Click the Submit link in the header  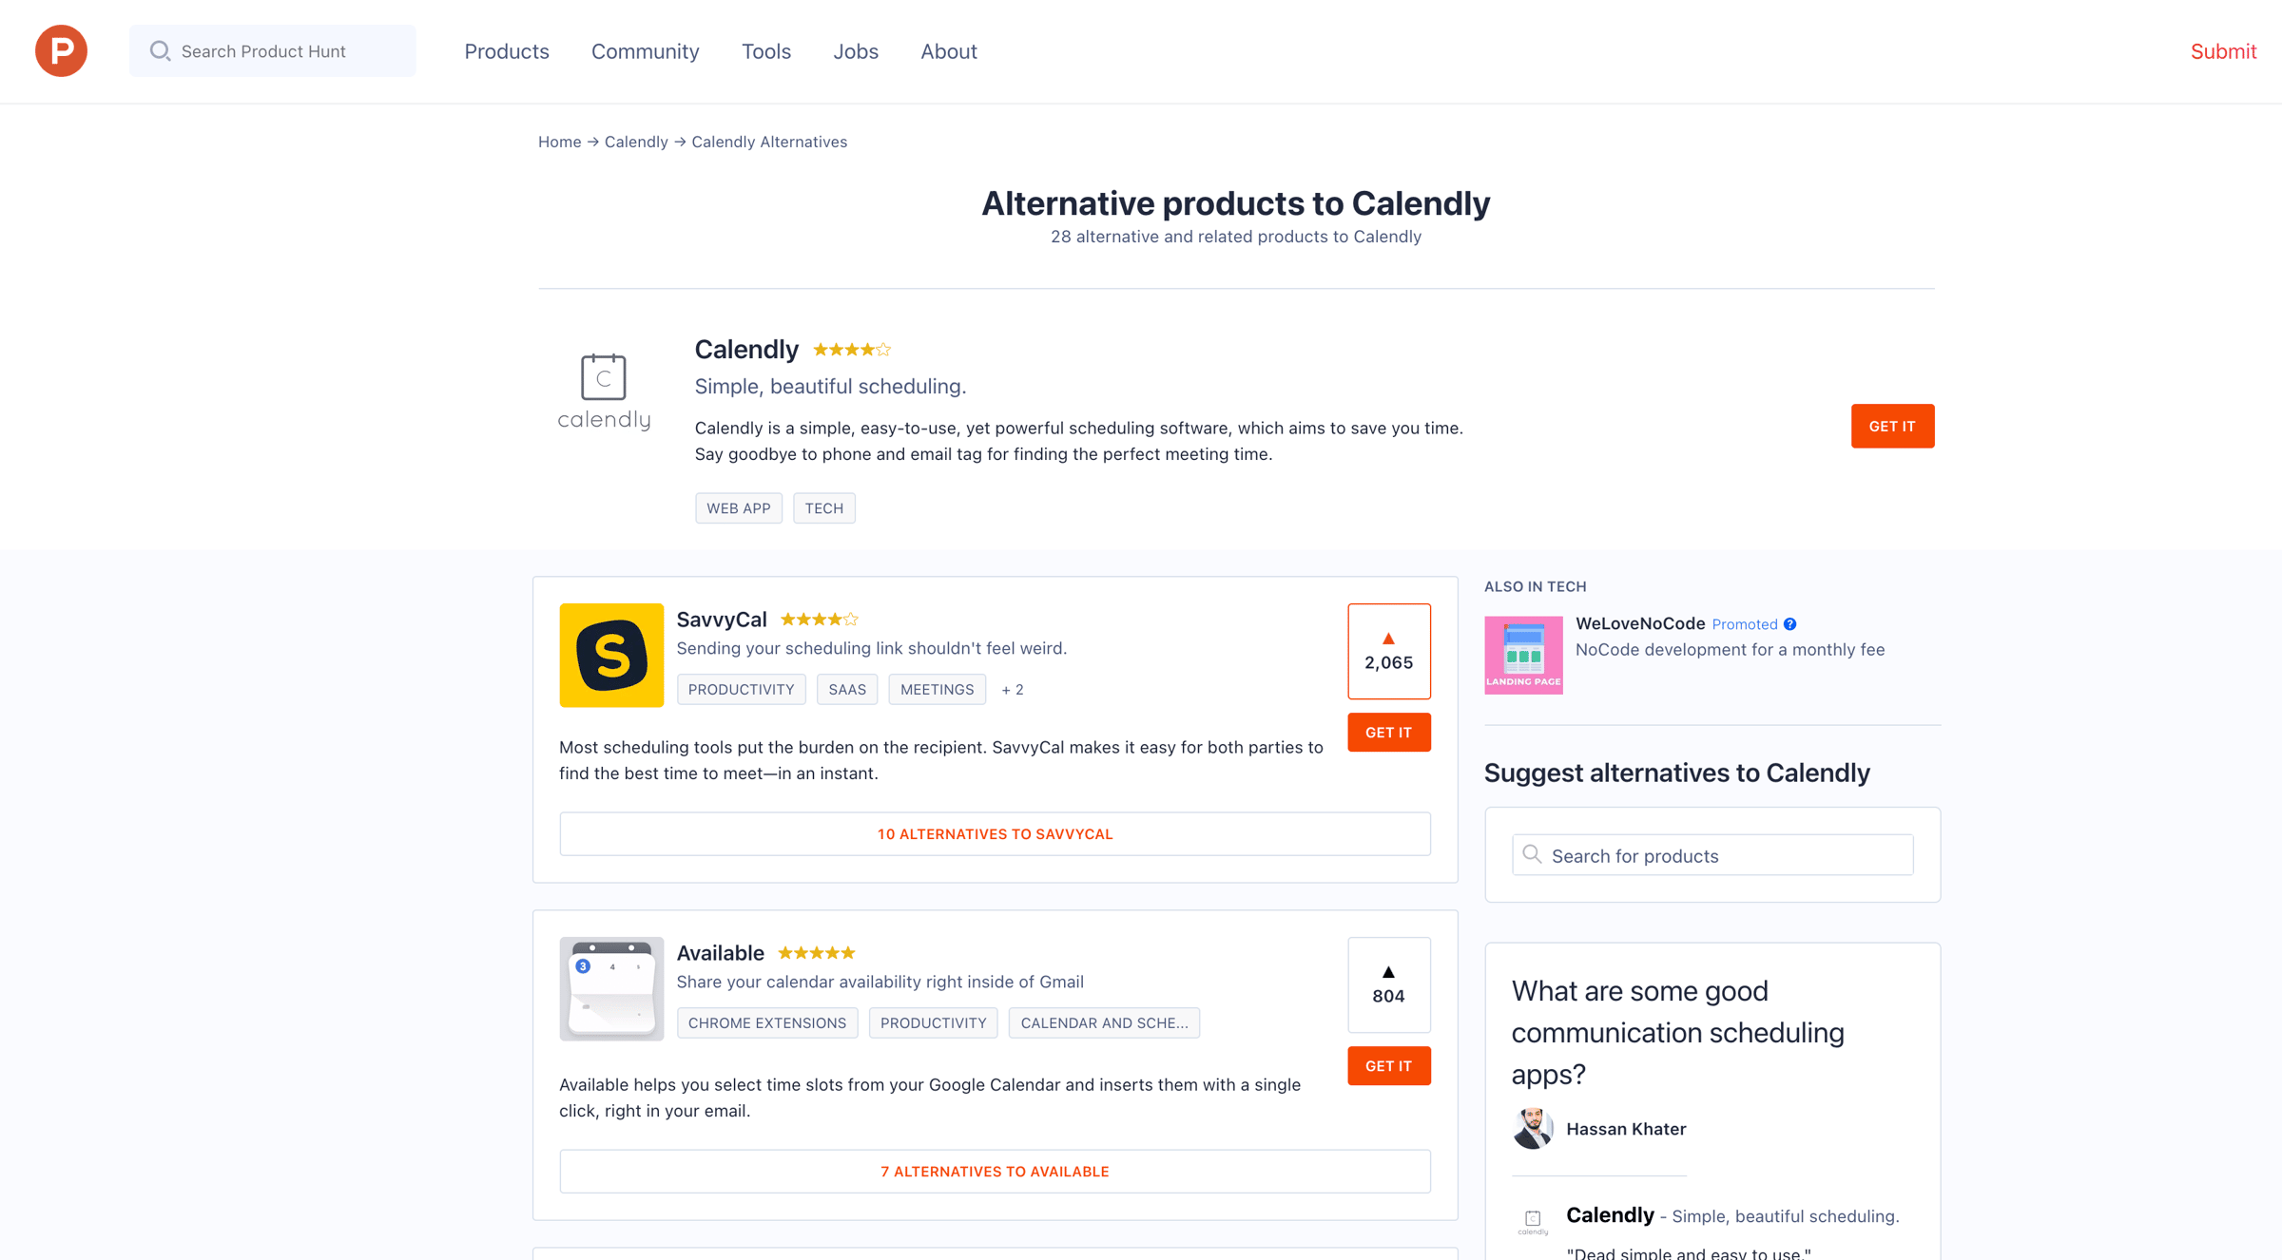click(x=2223, y=51)
